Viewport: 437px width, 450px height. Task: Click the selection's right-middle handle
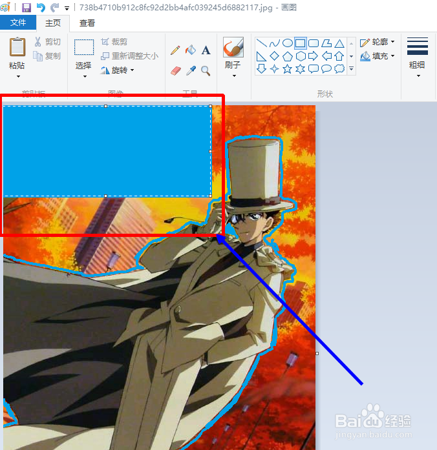point(210,151)
